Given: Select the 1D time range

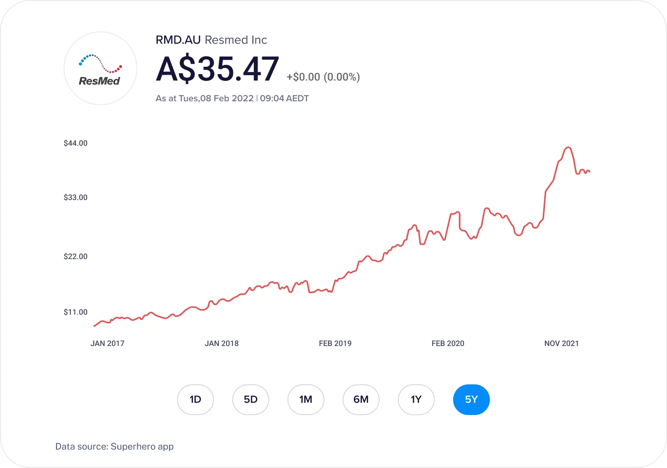Looking at the screenshot, I should [195, 400].
